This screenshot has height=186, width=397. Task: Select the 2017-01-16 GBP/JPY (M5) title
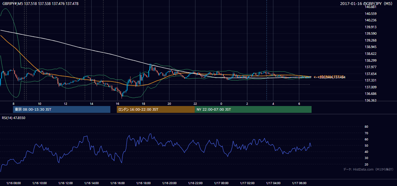pyautogui.click(x=367, y=4)
